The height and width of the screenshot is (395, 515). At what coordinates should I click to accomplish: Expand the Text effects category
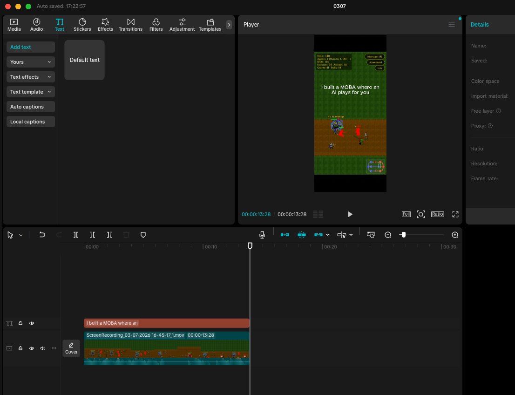[x=31, y=77]
